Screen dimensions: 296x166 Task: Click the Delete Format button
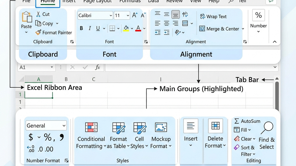pyautogui.click(x=215, y=133)
